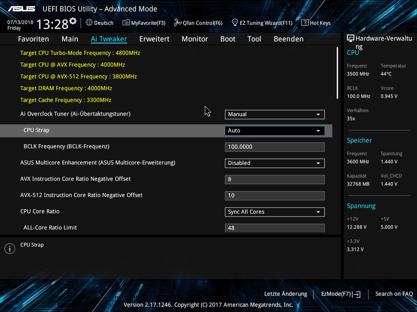This screenshot has width=417, height=312.
Task: Click the BCLK Frequency input field
Action: coord(275,147)
